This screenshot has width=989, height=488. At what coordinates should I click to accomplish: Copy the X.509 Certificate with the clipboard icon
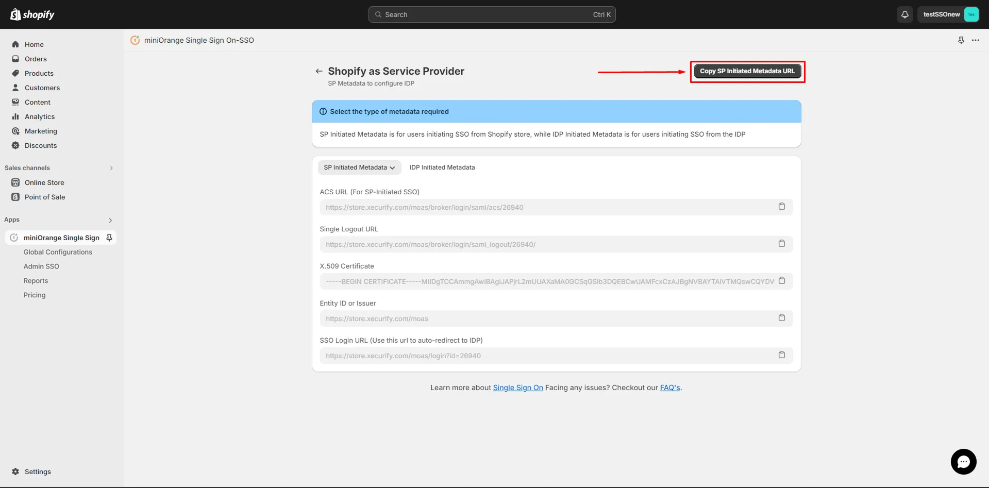(x=782, y=281)
